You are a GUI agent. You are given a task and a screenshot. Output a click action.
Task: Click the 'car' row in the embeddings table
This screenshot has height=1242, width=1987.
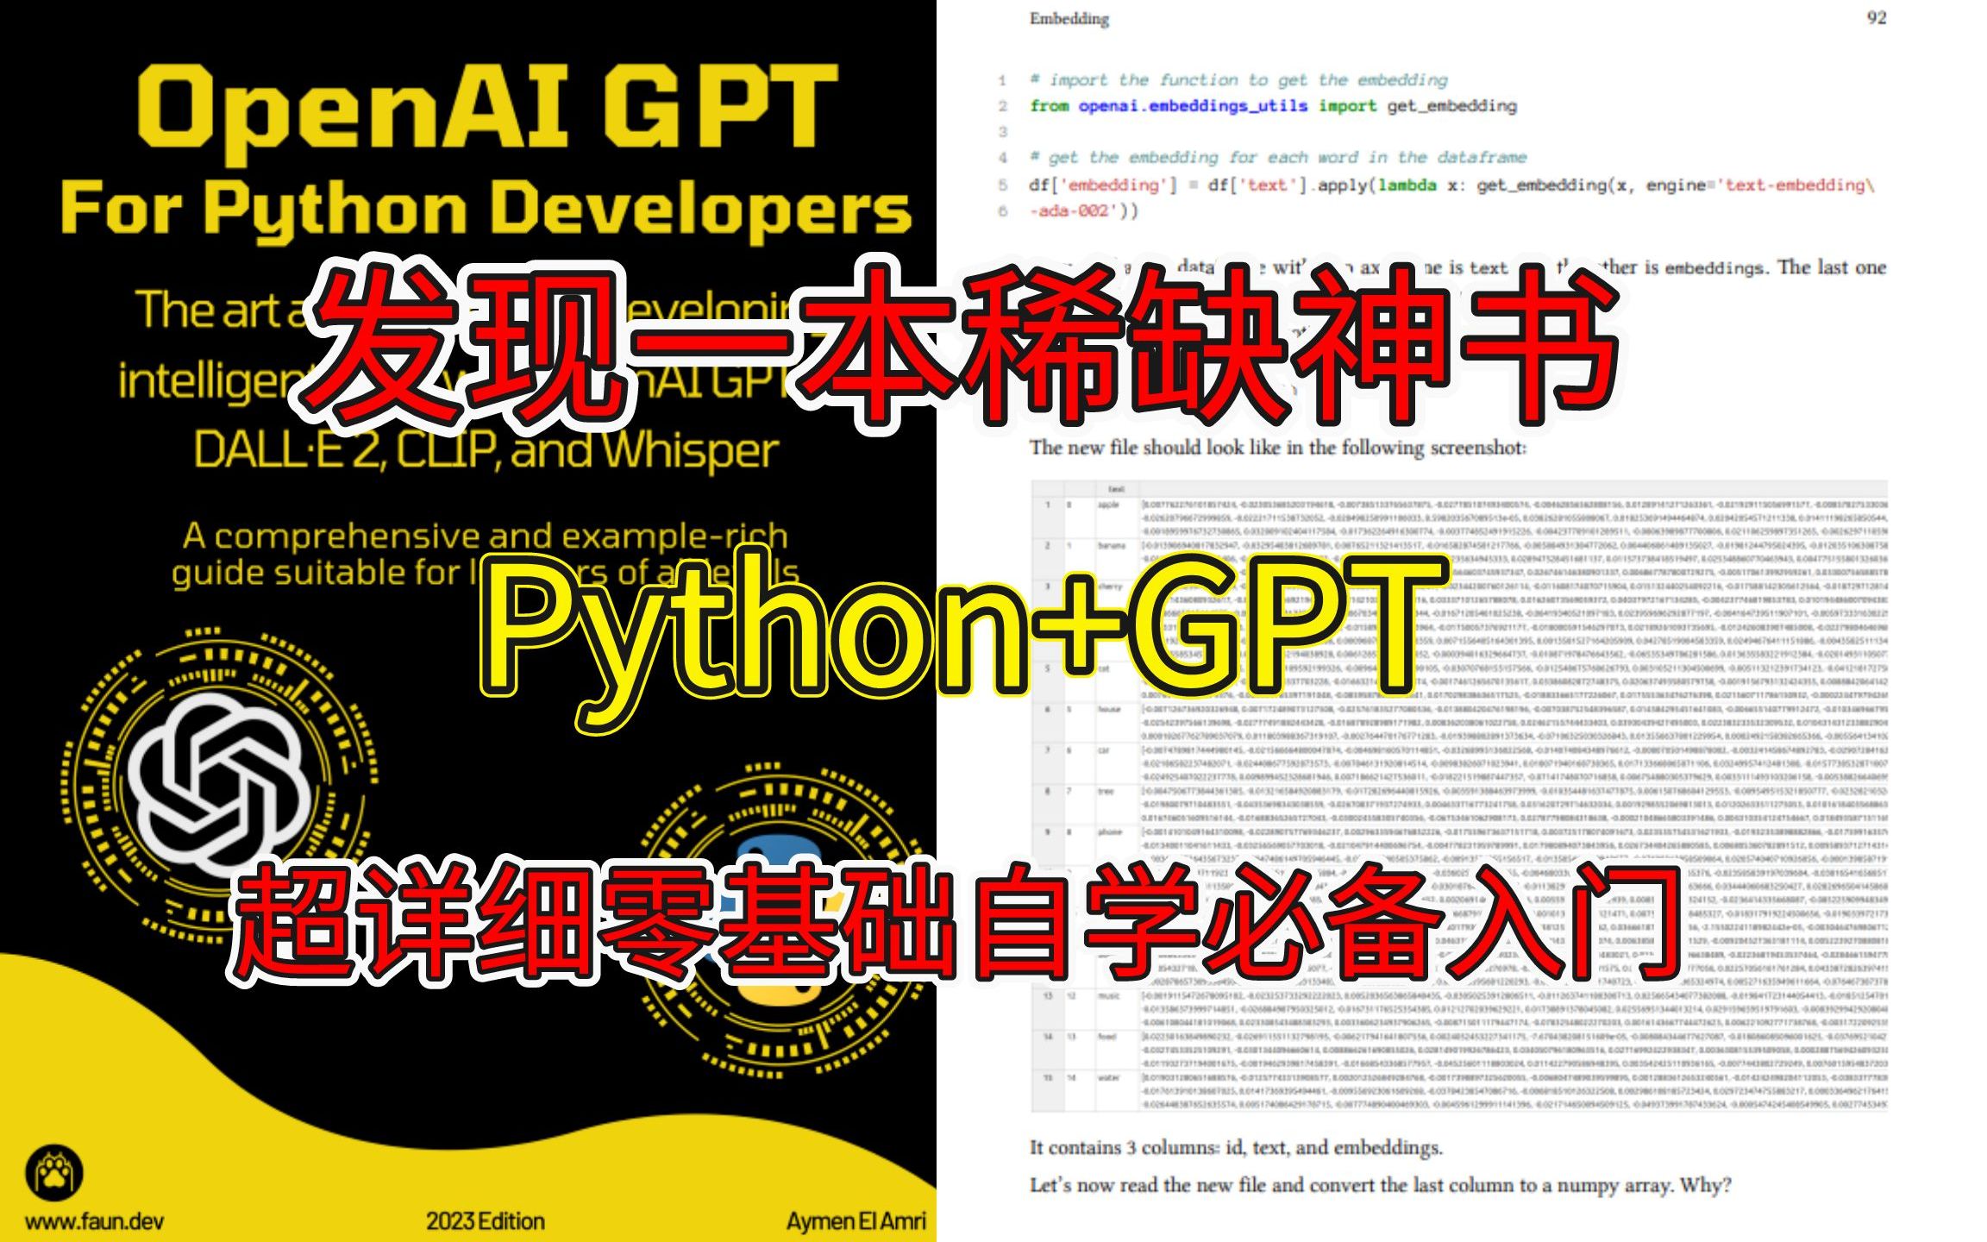pos(1459,762)
